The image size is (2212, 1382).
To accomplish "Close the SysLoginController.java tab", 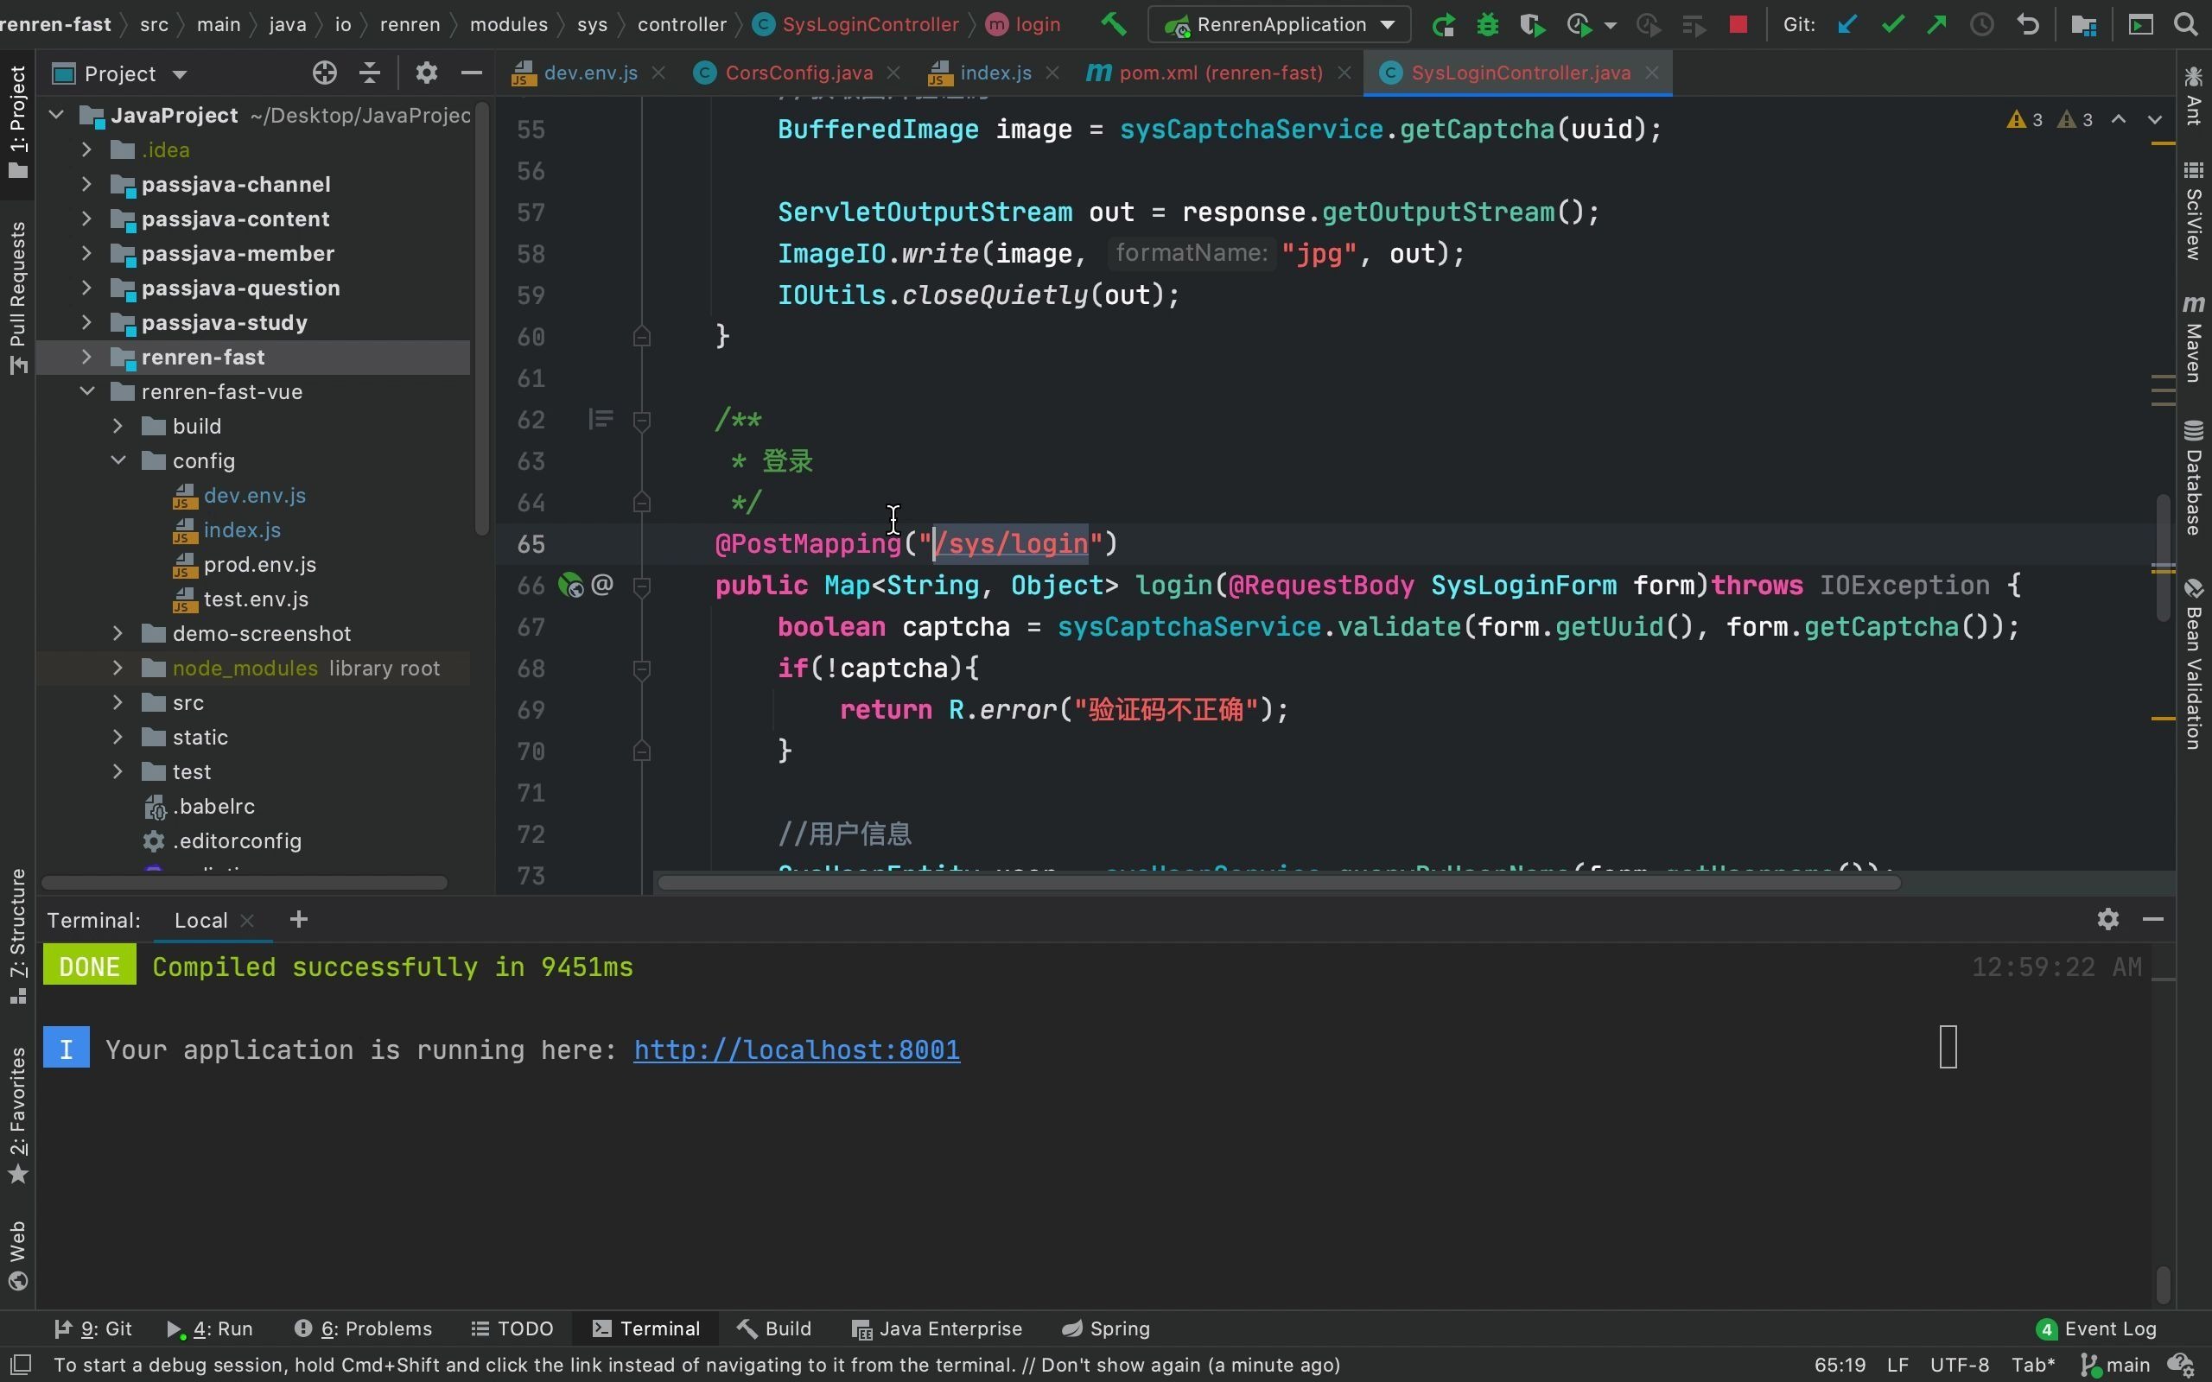I will (1652, 73).
